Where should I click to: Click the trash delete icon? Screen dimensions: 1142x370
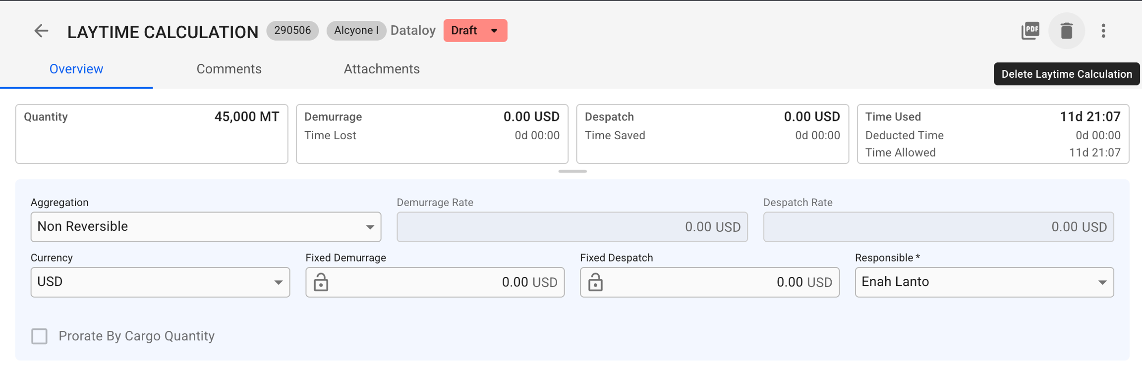tap(1066, 31)
